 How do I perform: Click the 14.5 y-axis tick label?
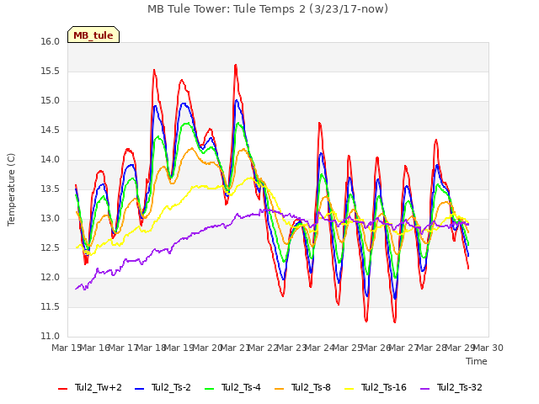pos(51,130)
